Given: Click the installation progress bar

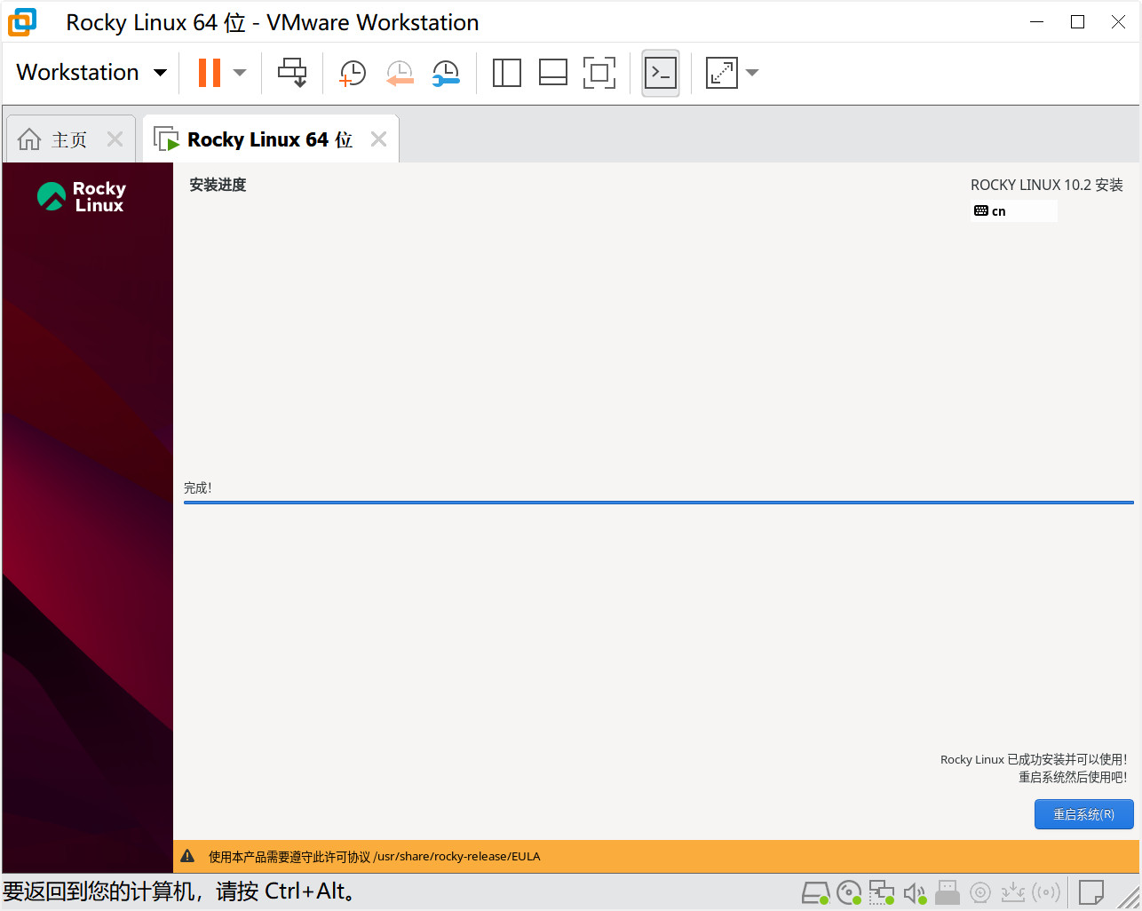Looking at the screenshot, I should [x=659, y=503].
